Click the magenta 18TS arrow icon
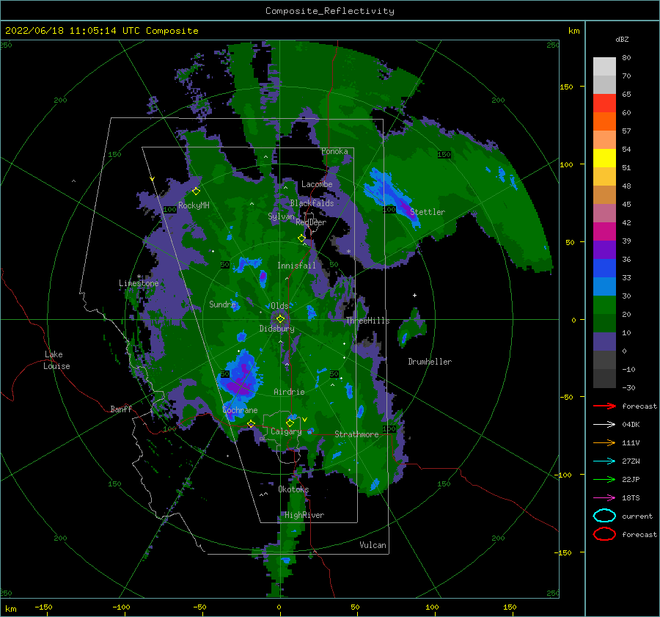The width and height of the screenshot is (660, 617). [604, 498]
